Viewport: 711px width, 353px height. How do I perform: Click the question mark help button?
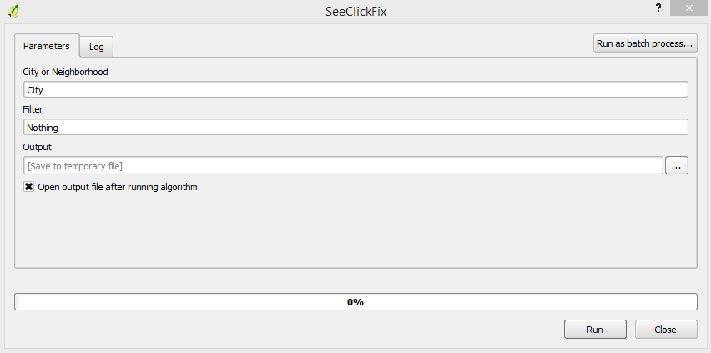[x=658, y=8]
